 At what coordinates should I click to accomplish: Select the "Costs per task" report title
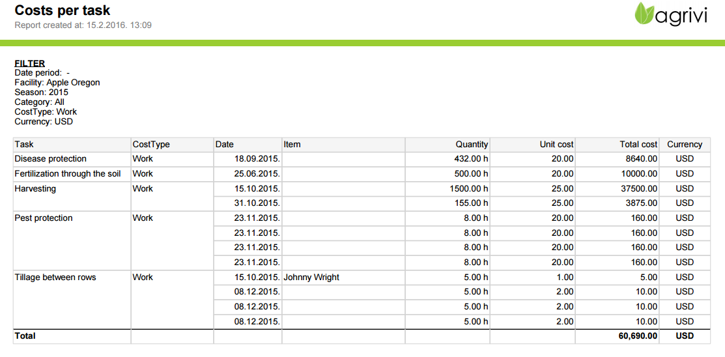pos(63,10)
